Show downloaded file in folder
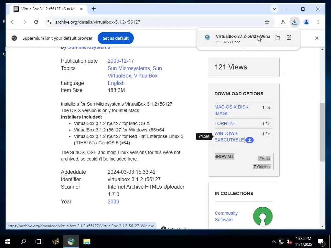Image resolution: width=331 pixels, height=248 pixels. click(277, 37)
